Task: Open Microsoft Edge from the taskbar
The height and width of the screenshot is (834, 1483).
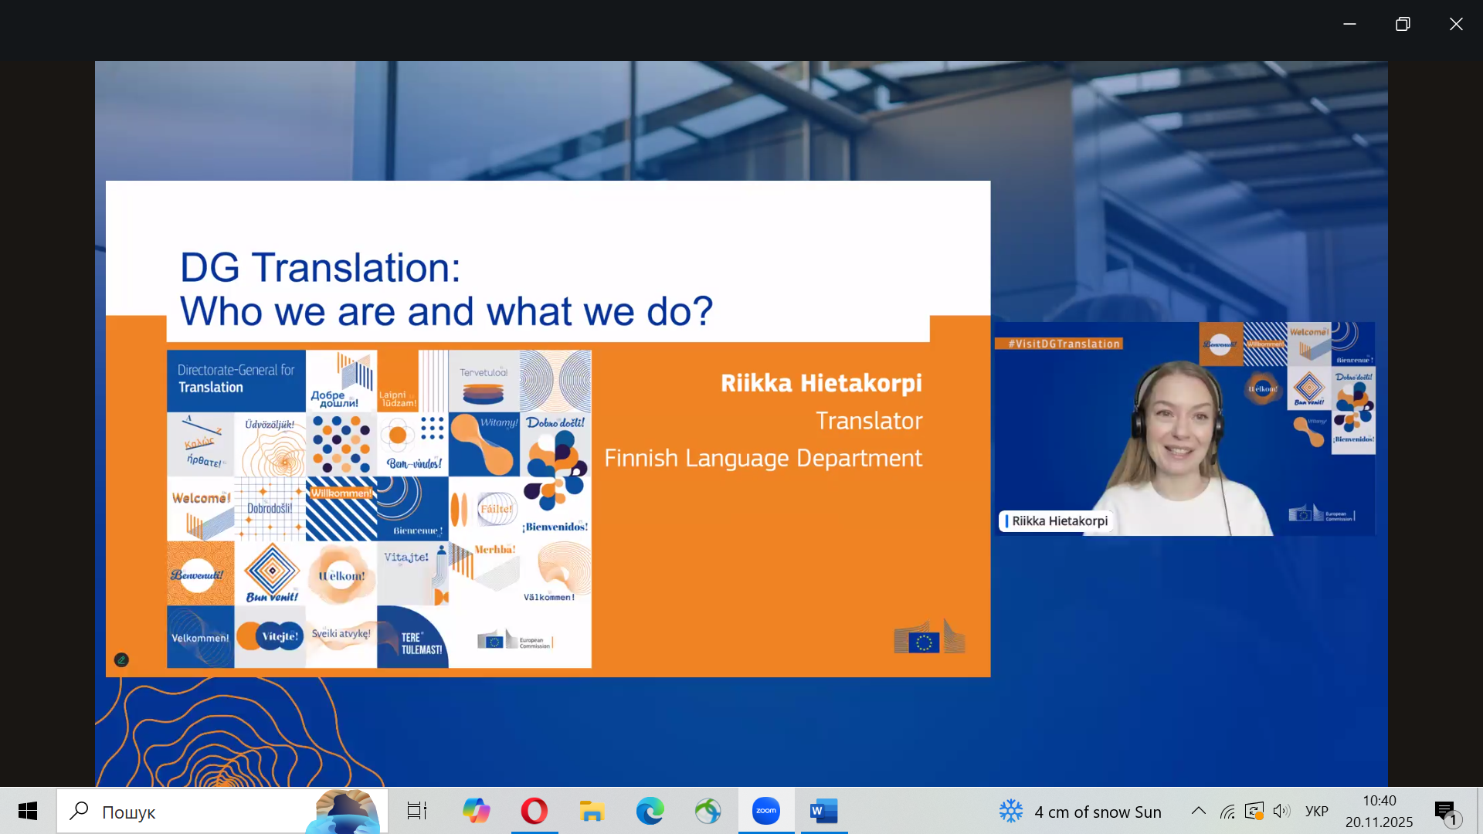Action: [650, 811]
